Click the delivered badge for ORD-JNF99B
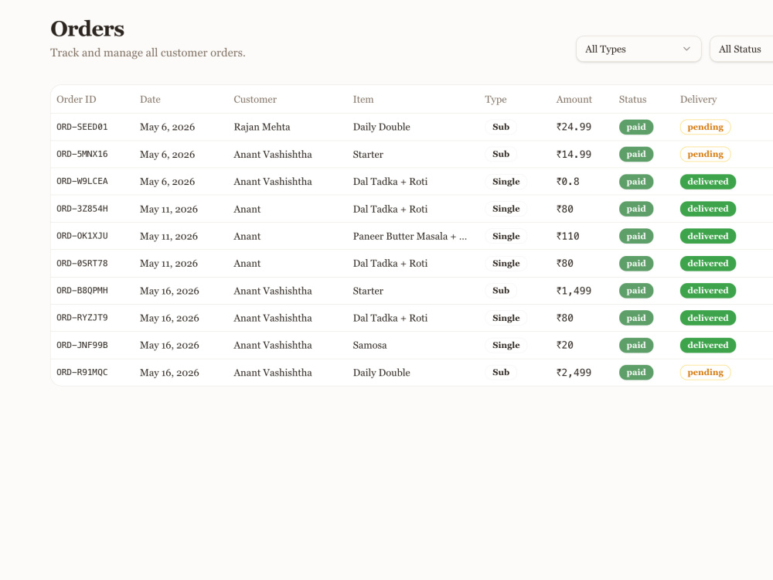Viewport: 773px width, 580px height. pyautogui.click(x=708, y=345)
